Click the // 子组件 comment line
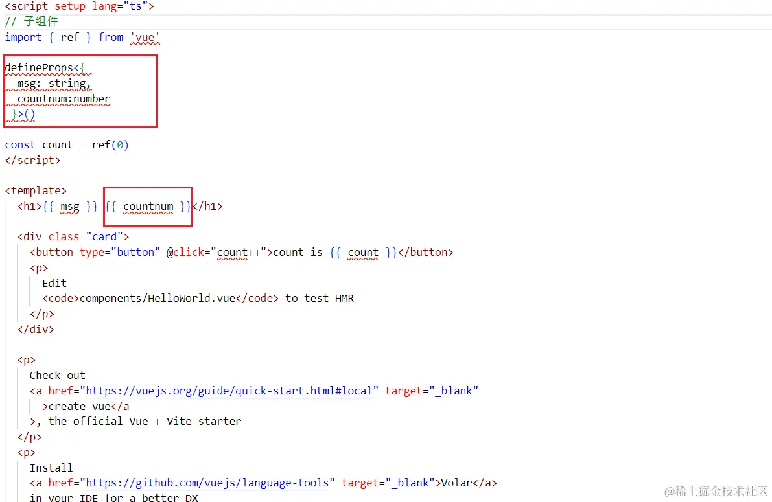 click(32, 21)
